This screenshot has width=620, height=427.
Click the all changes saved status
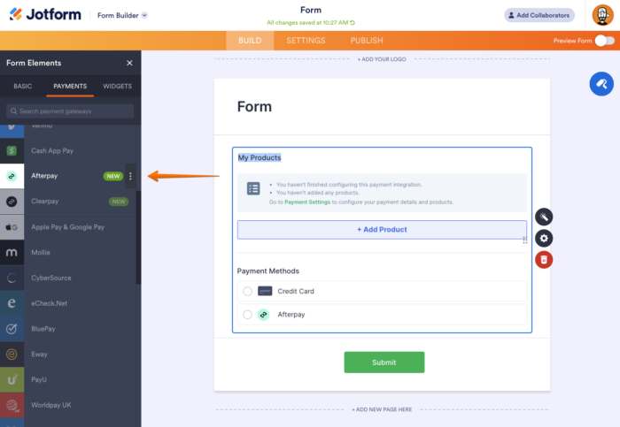click(x=311, y=22)
